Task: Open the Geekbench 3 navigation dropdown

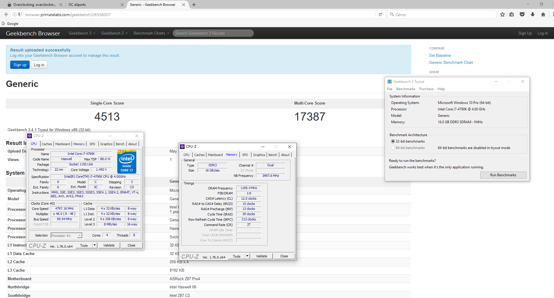Action: (82, 33)
